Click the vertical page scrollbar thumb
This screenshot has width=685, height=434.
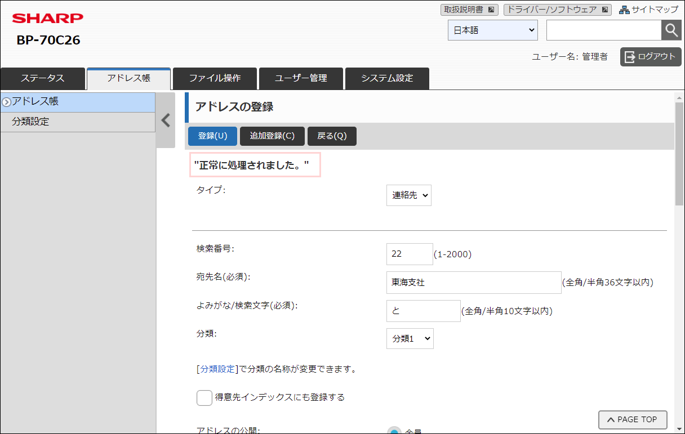pos(679,155)
